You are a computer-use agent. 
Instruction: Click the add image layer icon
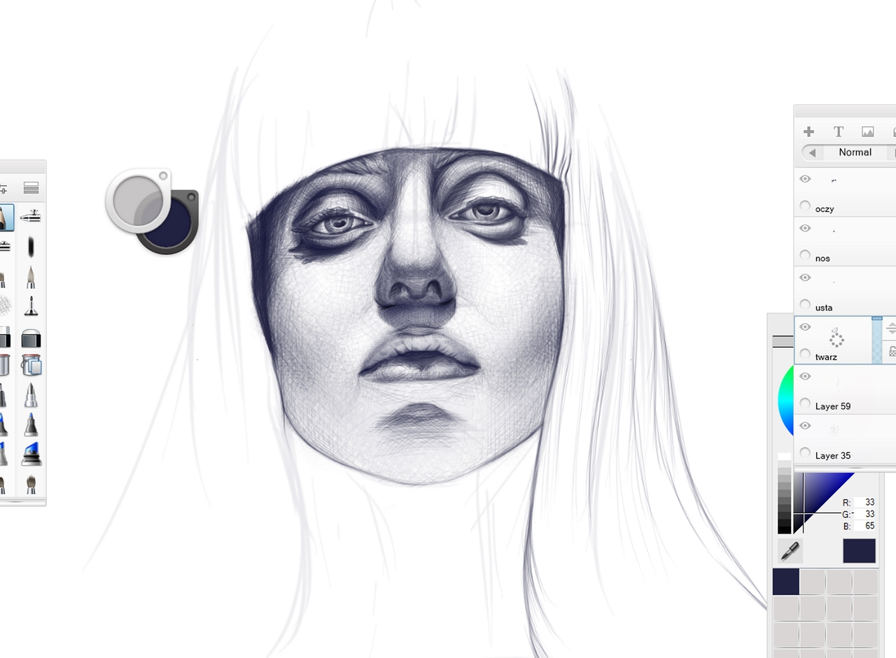pyautogui.click(x=868, y=131)
